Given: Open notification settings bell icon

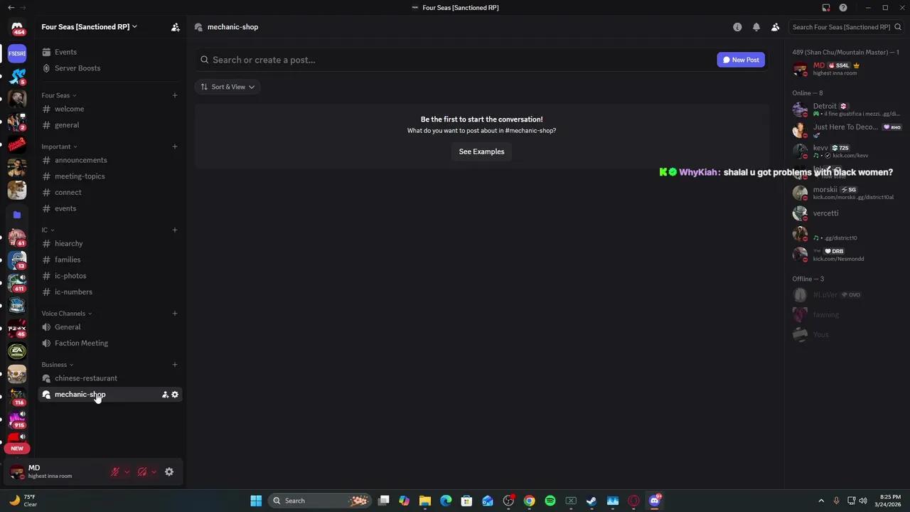Looking at the screenshot, I should [756, 27].
